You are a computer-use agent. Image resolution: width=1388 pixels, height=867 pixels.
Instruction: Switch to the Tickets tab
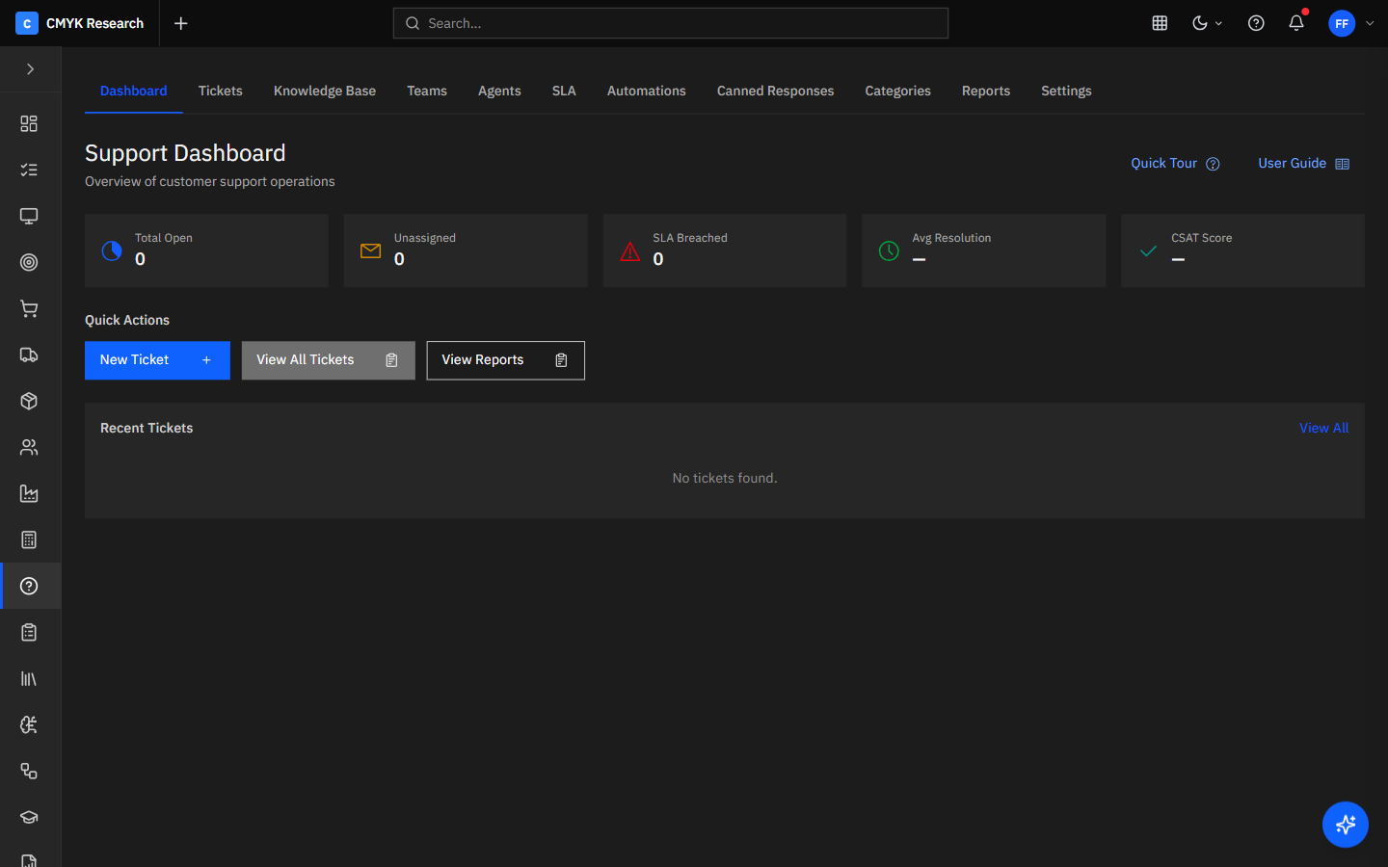(221, 91)
